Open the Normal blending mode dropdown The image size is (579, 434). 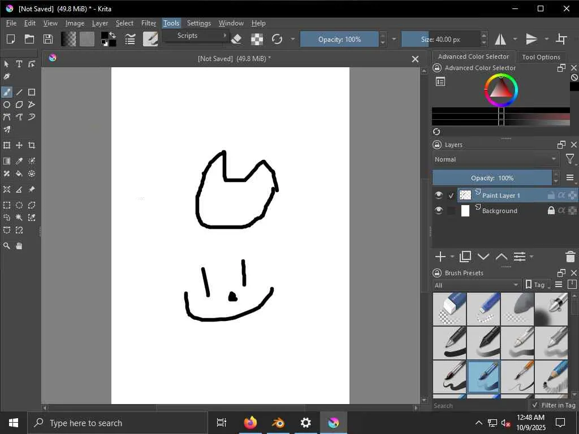[495, 159]
